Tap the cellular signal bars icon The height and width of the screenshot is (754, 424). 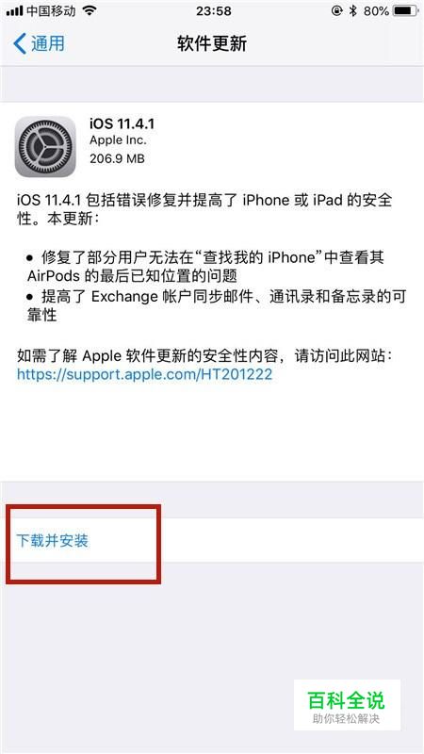tap(14, 10)
